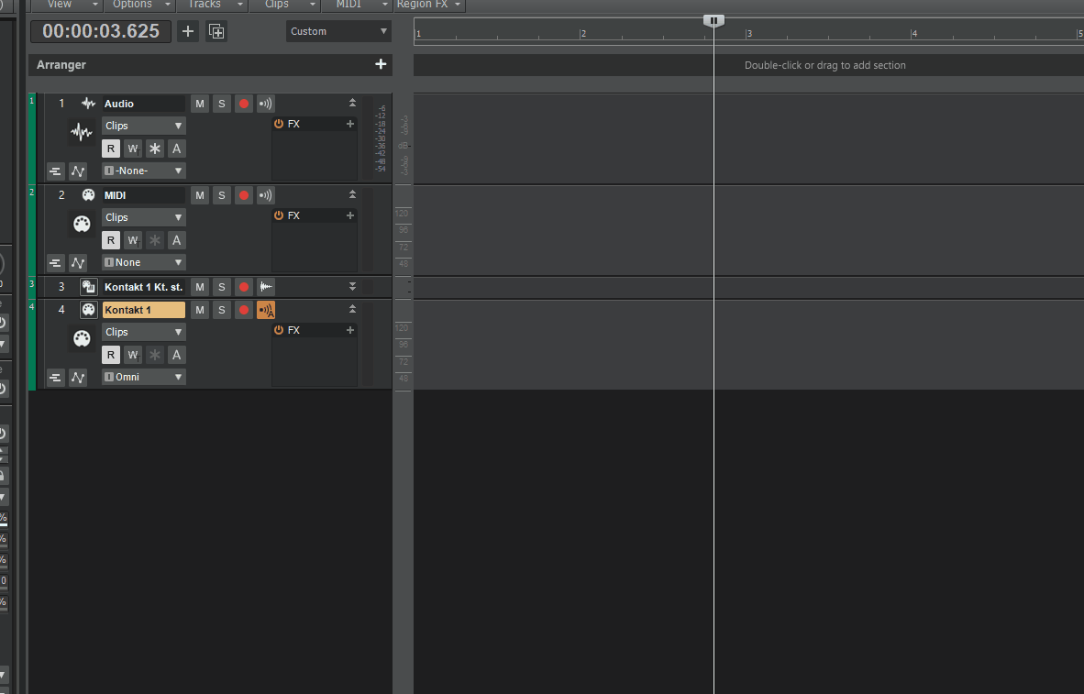Open the Tracks menu
This screenshot has height=694, width=1084.
coord(207,5)
